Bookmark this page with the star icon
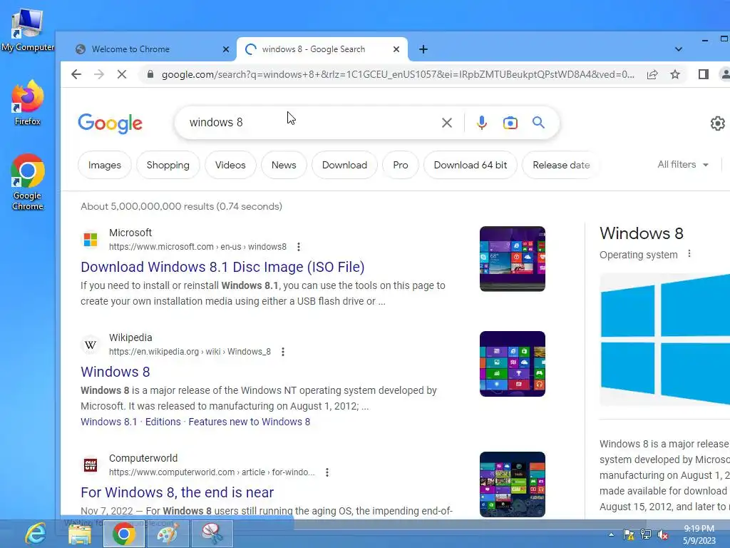Image resolution: width=730 pixels, height=548 pixels. [x=675, y=74]
